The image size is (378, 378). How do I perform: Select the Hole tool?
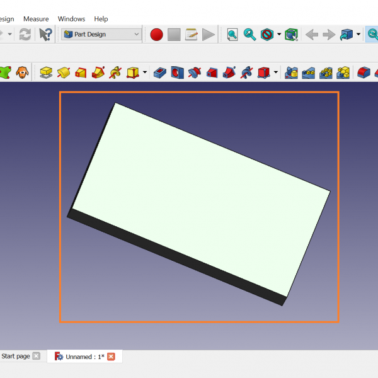177,72
